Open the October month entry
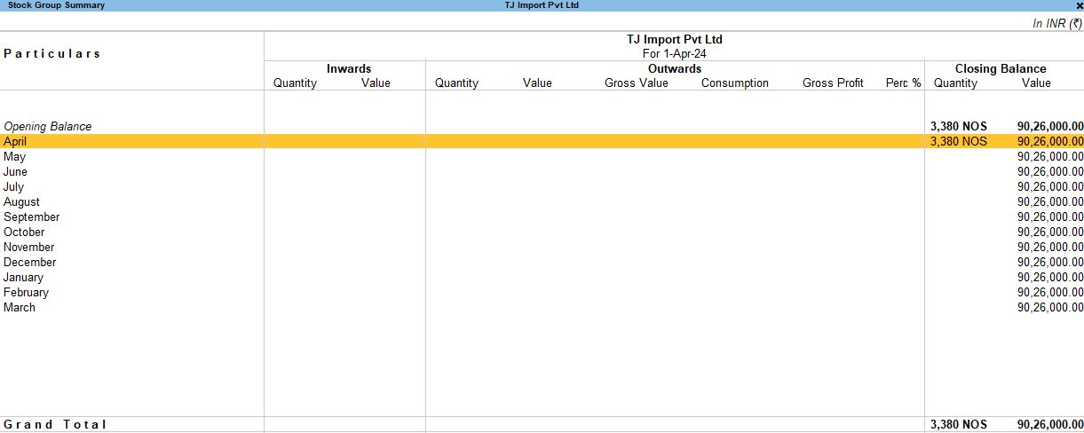This screenshot has height=433, width=1084. 542,232
